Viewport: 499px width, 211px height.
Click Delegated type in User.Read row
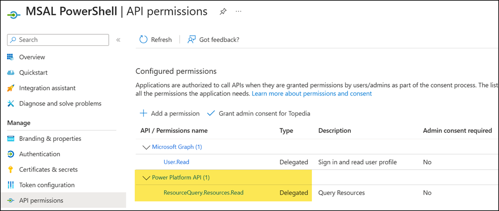click(x=294, y=162)
